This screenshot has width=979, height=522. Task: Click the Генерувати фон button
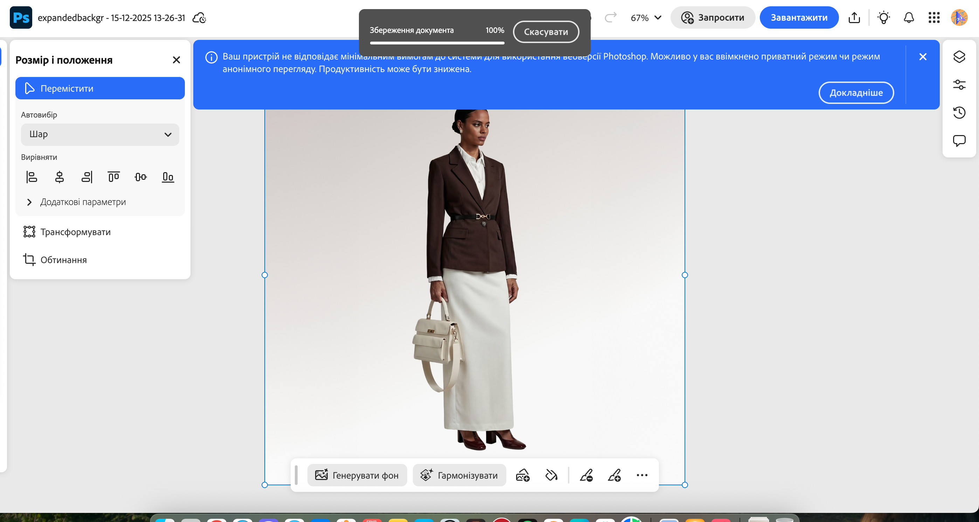click(357, 475)
